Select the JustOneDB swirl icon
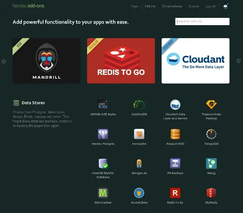243x213 pixels. [x=139, y=105]
